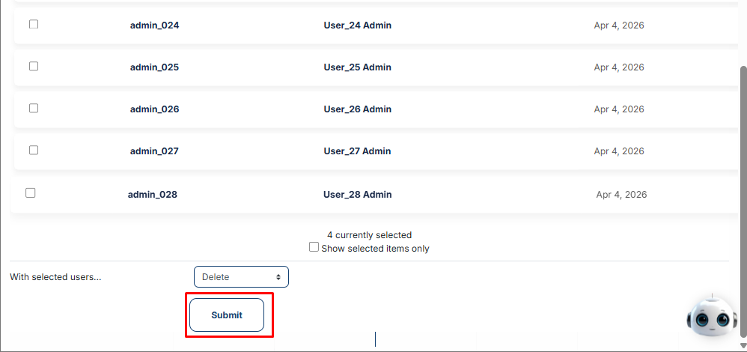The image size is (747, 352).
Task: Click the scrollbar down arrow
Action: pos(743,346)
